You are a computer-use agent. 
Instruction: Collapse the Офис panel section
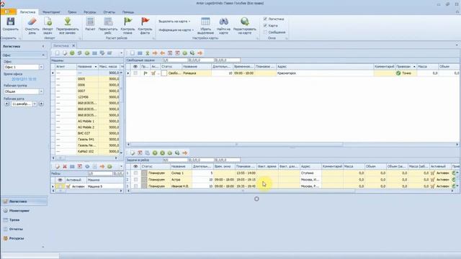(x=43, y=55)
